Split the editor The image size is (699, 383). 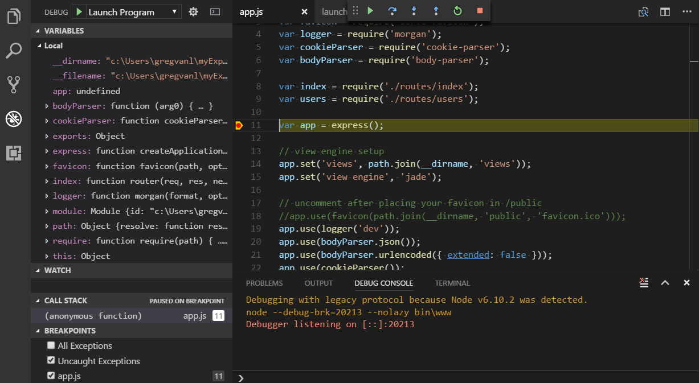[665, 12]
